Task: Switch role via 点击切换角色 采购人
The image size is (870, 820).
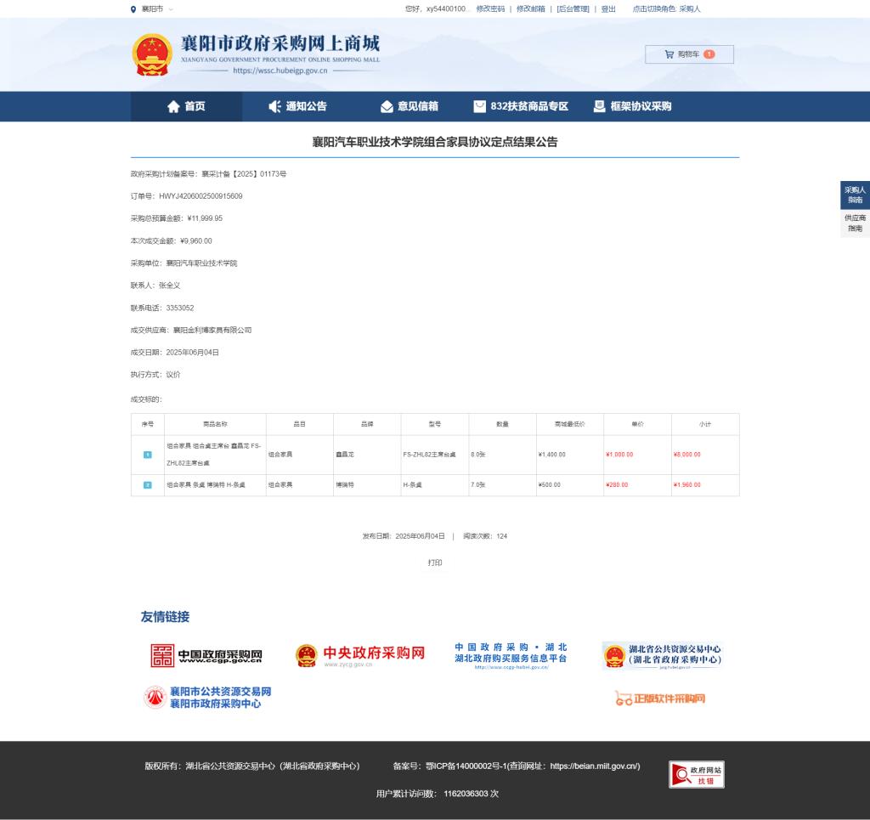Action: point(666,9)
